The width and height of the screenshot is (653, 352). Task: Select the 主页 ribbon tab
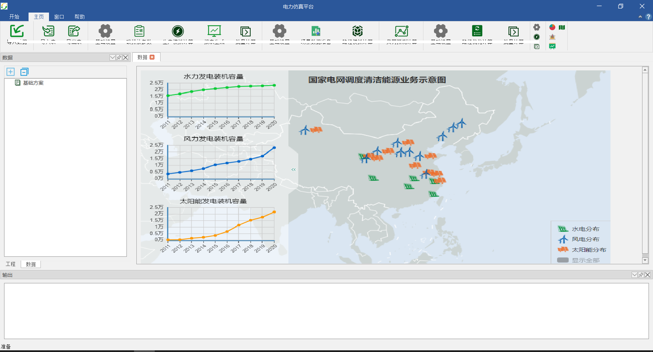coord(39,17)
